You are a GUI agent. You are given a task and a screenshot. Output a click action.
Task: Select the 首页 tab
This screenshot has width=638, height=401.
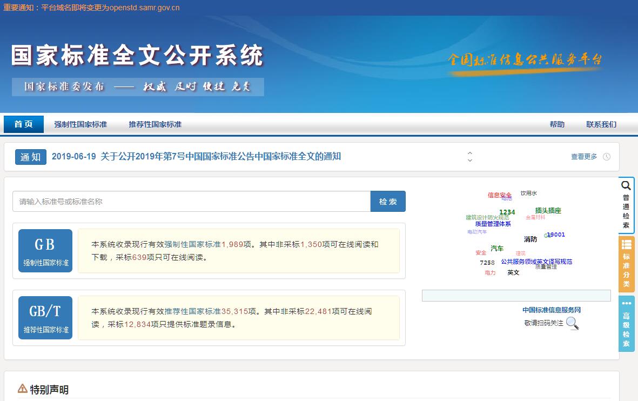[x=24, y=124]
